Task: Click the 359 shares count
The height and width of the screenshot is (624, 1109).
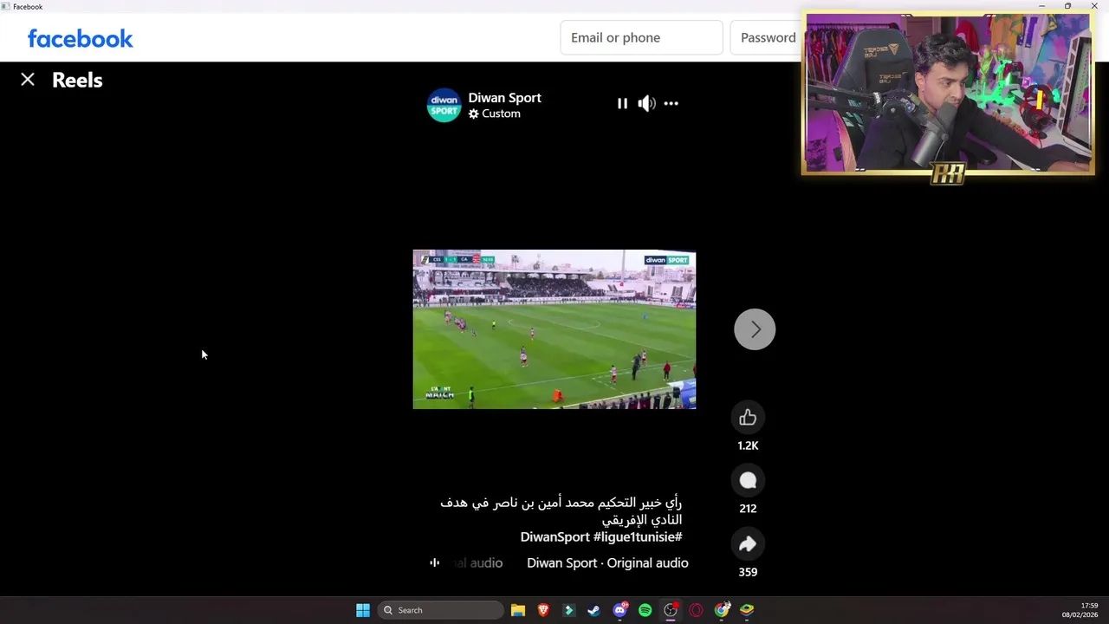Action: pyautogui.click(x=748, y=572)
